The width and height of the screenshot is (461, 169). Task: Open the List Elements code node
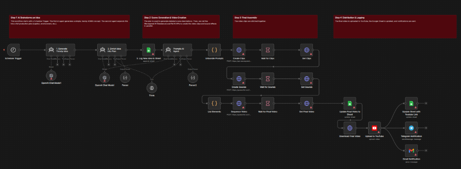click(x=214, y=103)
